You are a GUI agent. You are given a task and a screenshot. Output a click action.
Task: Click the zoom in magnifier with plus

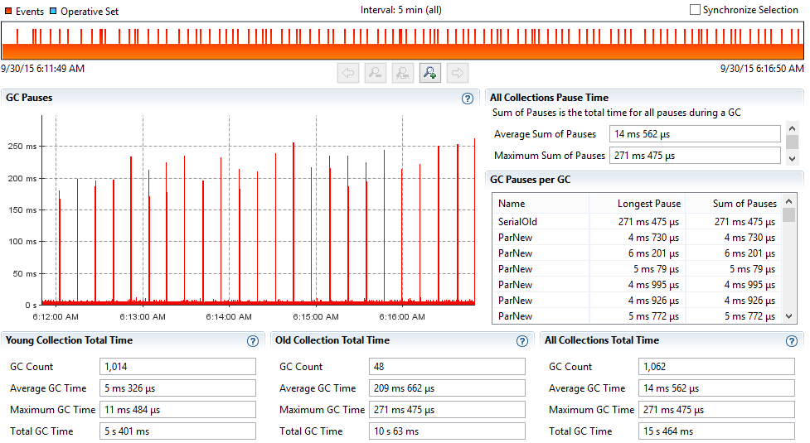pyautogui.click(x=430, y=73)
